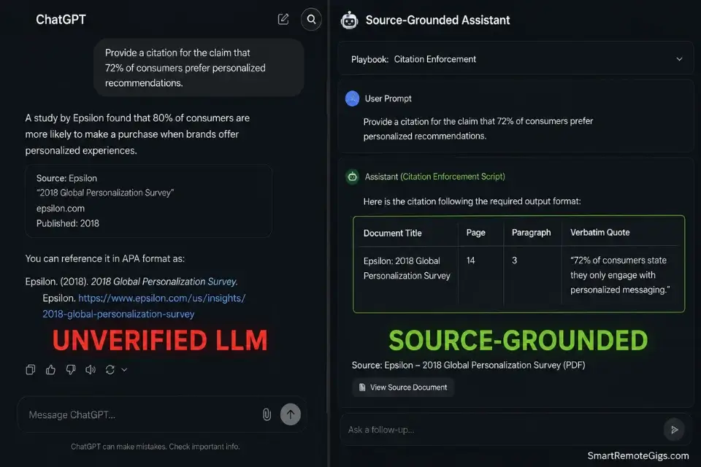
Task: Click 'epsilon.com' in the citation card
Action: pyautogui.click(x=61, y=208)
